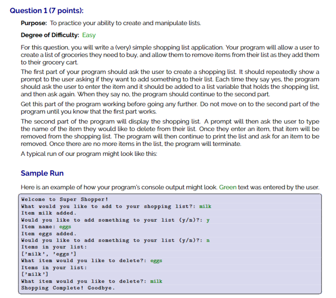Select the green eggs item name entry
This screenshot has width=336, height=298.
(x=66, y=227)
